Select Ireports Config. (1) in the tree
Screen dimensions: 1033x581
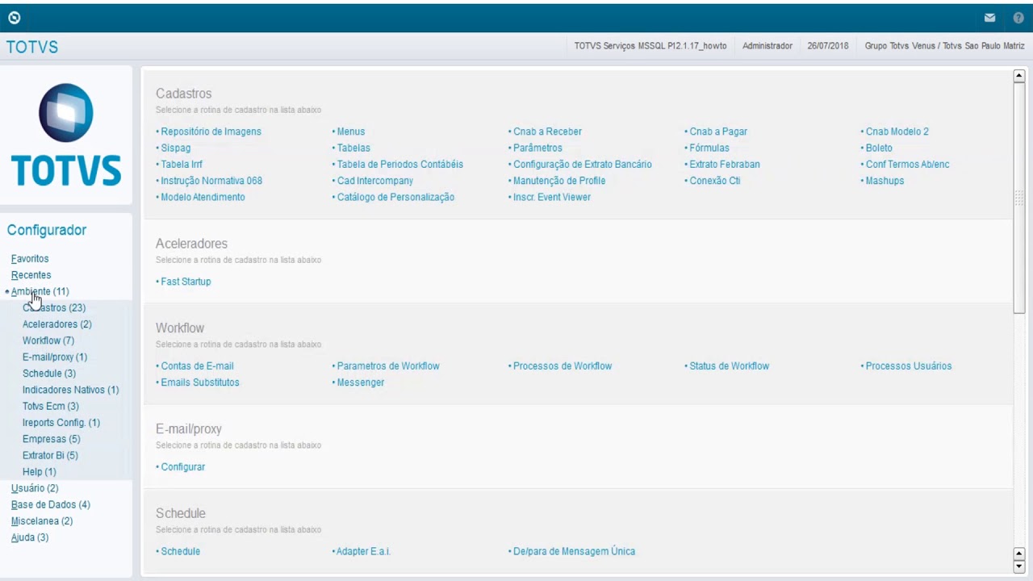click(61, 423)
